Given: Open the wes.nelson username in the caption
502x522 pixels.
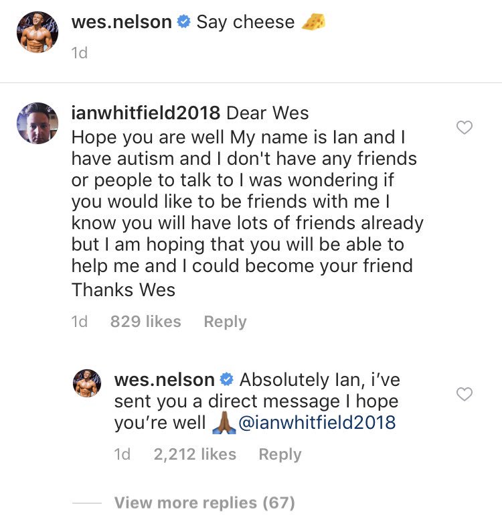Looking at the screenshot, I should [x=121, y=22].
